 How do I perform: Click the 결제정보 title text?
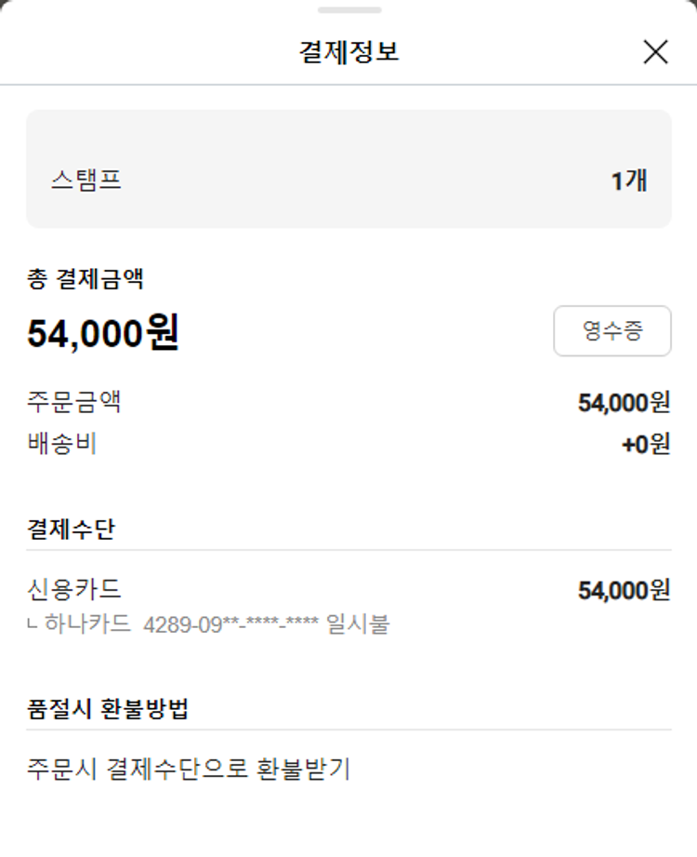348,52
